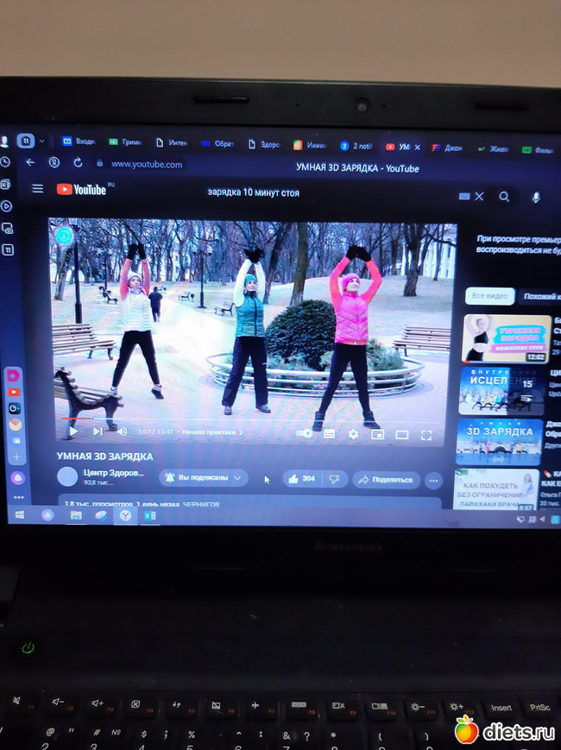
Task: Open the YouTube hamburger guide menu
Action: coord(37,189)
